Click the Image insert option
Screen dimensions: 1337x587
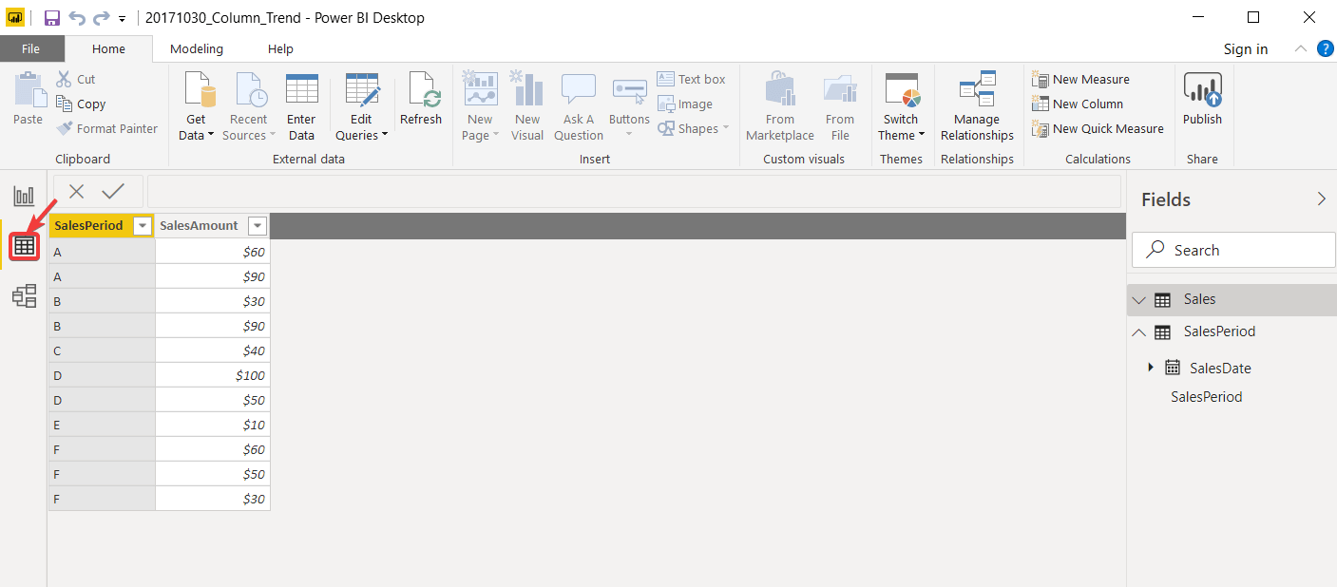click(685, 104)
